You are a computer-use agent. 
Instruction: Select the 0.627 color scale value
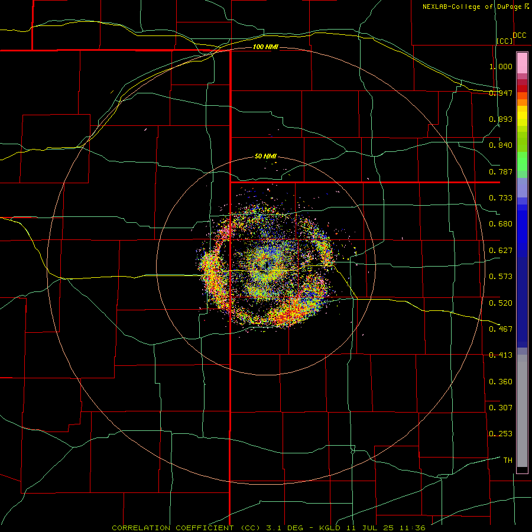coord(501,251)
